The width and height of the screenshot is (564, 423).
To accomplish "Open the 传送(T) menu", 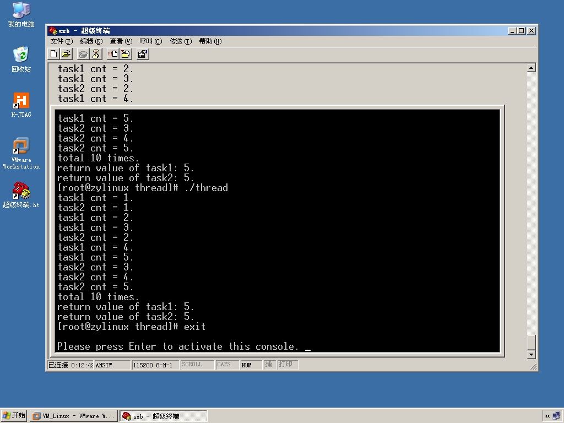I will [x=181, y=41].
